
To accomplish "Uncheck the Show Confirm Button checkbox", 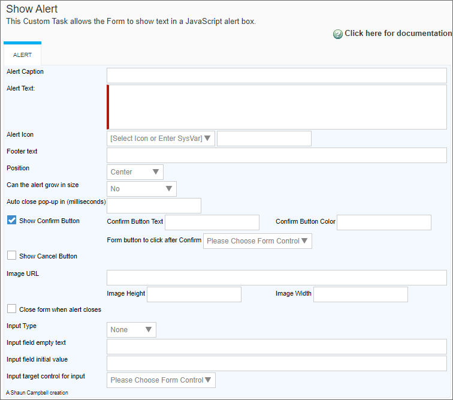I will [11, 220].
